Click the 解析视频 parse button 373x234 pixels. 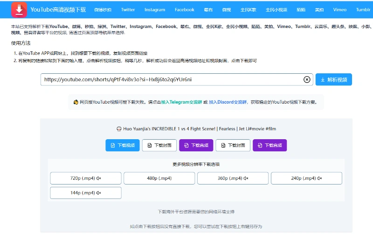click(x=333, y=79)
